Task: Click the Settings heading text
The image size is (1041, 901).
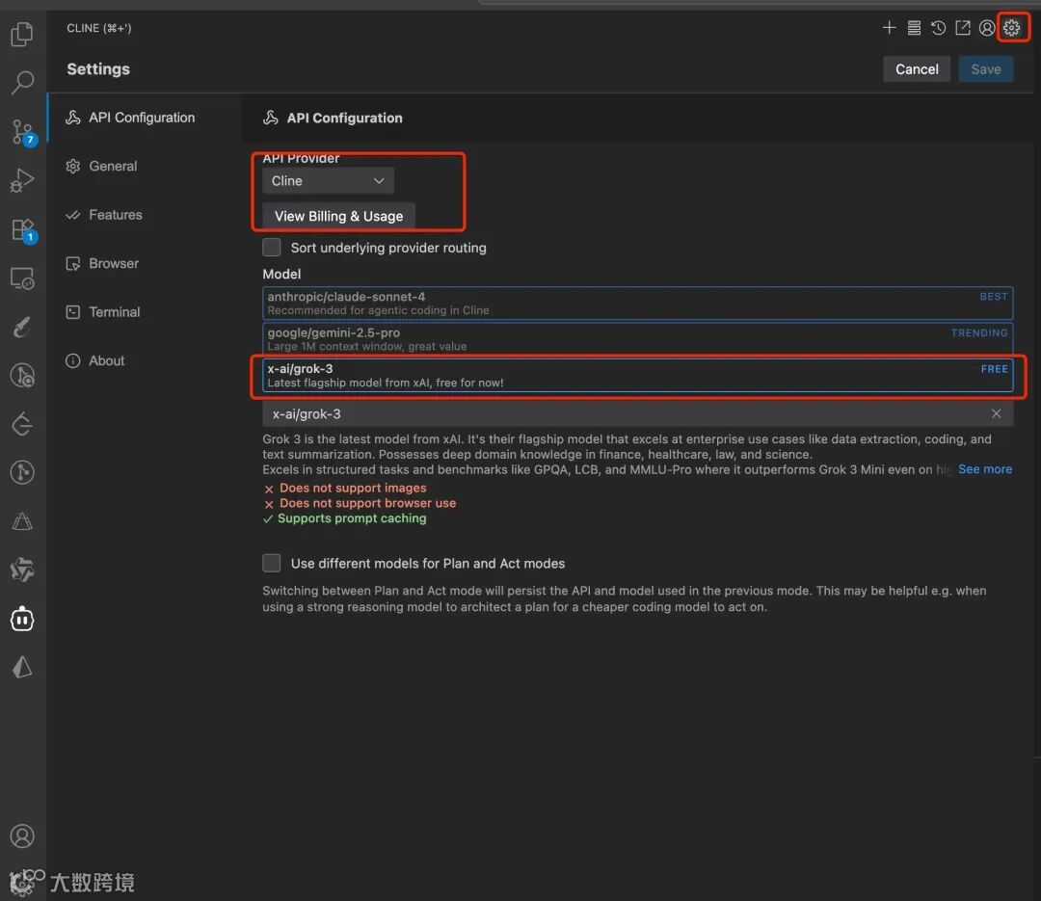Action: pos(98,69)
